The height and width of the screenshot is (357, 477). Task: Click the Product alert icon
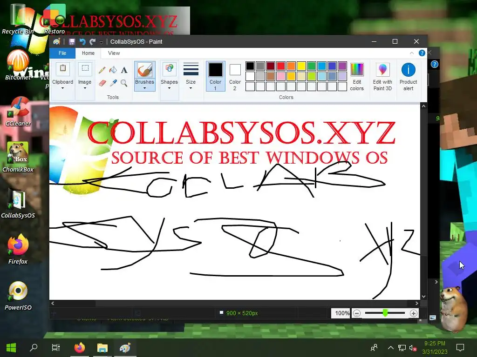[x=408, y=70]
